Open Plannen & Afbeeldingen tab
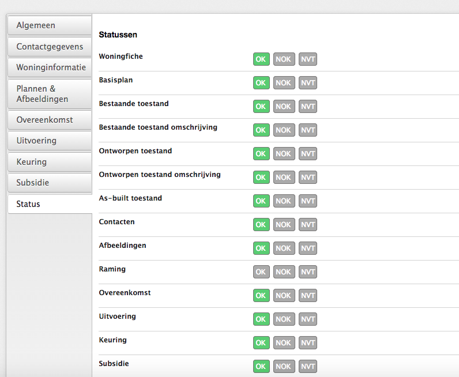 point(49,94)
